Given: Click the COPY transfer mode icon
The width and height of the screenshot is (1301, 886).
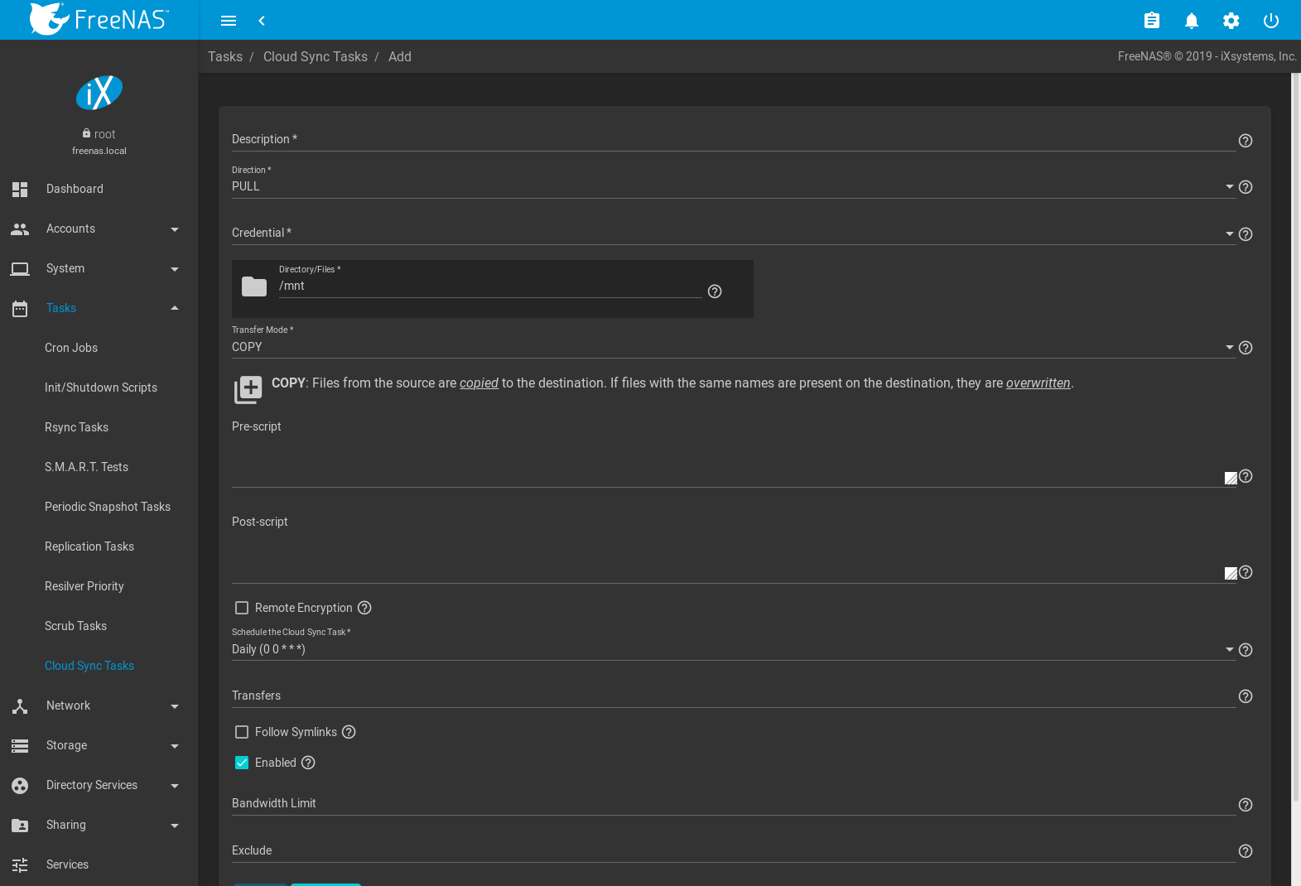Looking at the screenshot, I should (248, 389).
